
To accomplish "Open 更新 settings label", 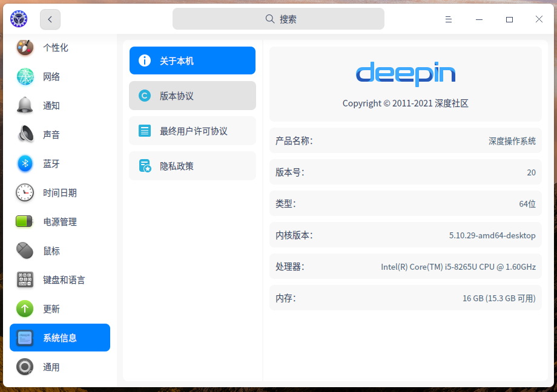I will pos(51,309).
